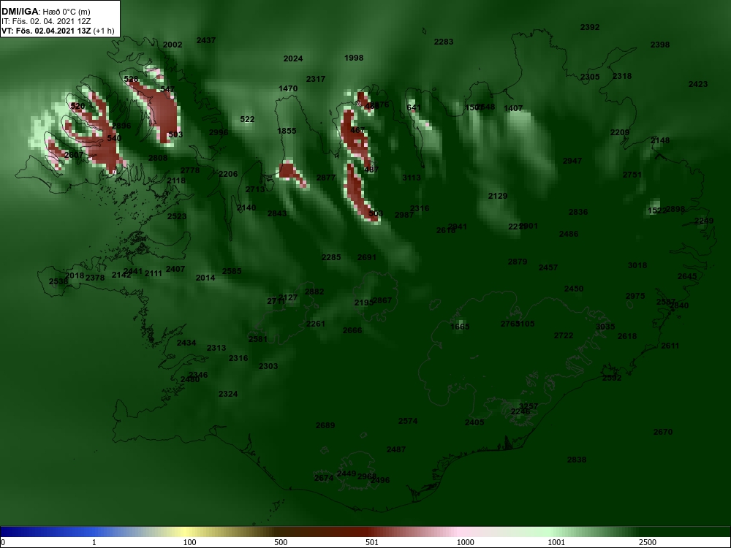Select the 2947 height value

572,161
